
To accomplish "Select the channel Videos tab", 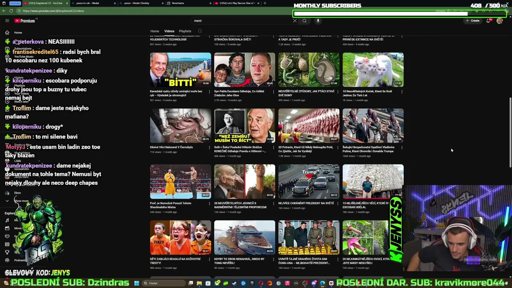I will pyautogui.click(x=169, y=31).
